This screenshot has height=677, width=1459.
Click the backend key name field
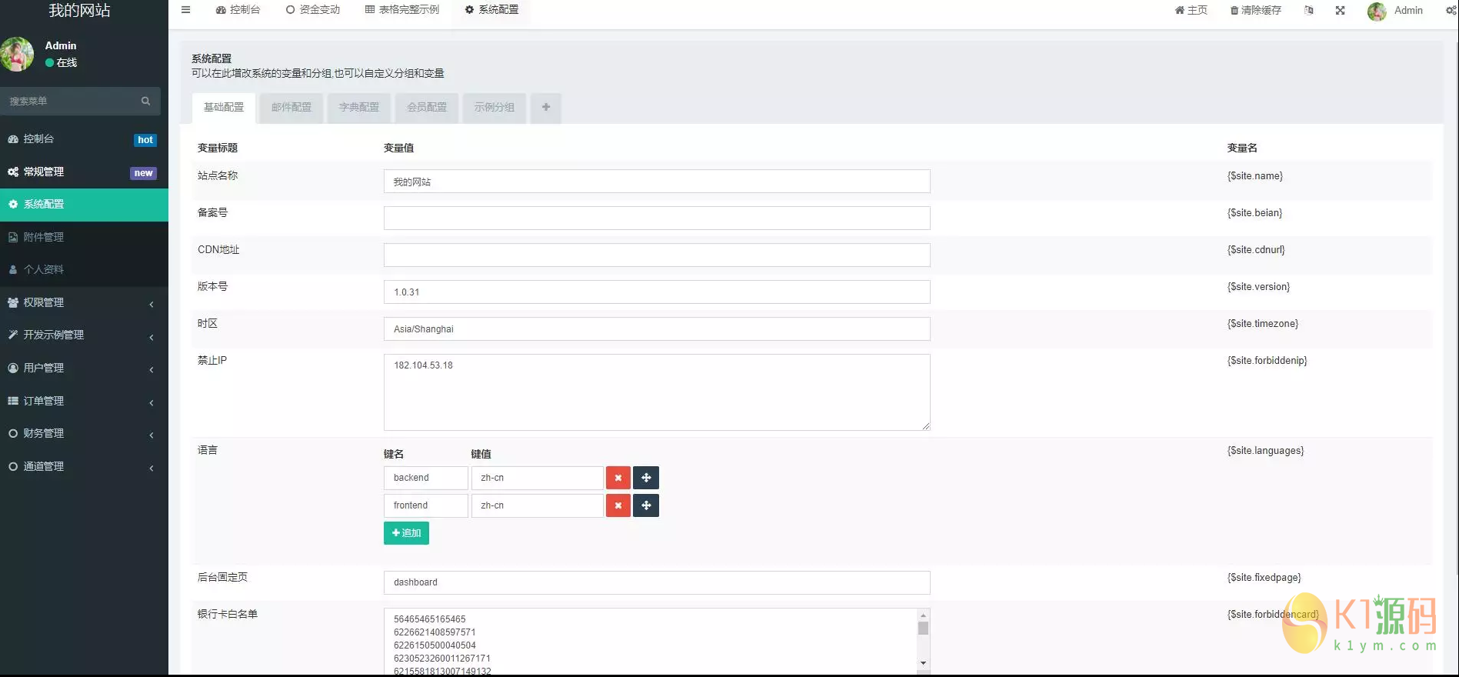(426, 478)
